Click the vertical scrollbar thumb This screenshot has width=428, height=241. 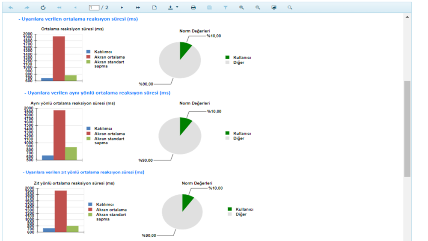[x=407, y=129]
